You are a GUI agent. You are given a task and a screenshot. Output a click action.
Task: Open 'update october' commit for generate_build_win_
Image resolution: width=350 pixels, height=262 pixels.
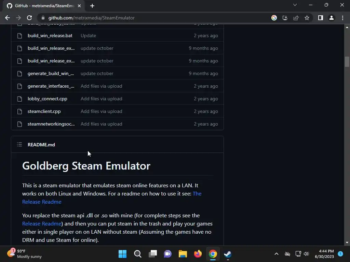coord(97,74)
